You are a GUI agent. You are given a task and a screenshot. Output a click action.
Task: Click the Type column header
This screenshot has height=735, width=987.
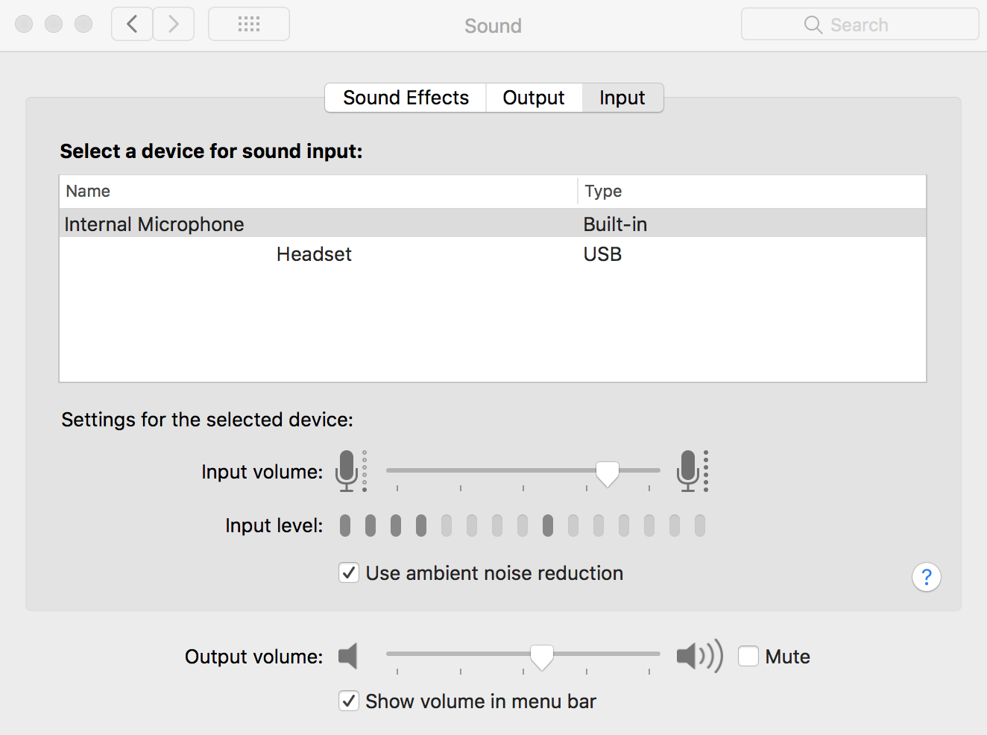click(752, 191)
